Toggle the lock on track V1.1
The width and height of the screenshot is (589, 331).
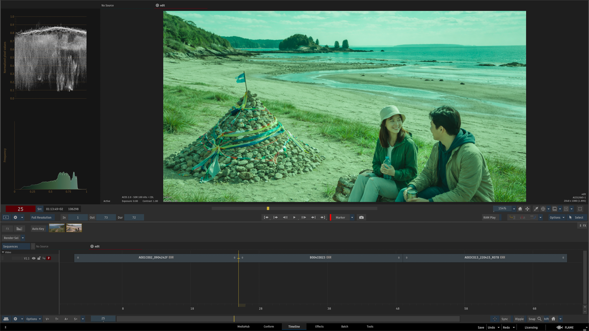(x=39, y=258)
